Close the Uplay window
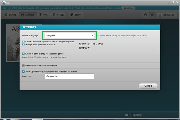 (177, 2)
